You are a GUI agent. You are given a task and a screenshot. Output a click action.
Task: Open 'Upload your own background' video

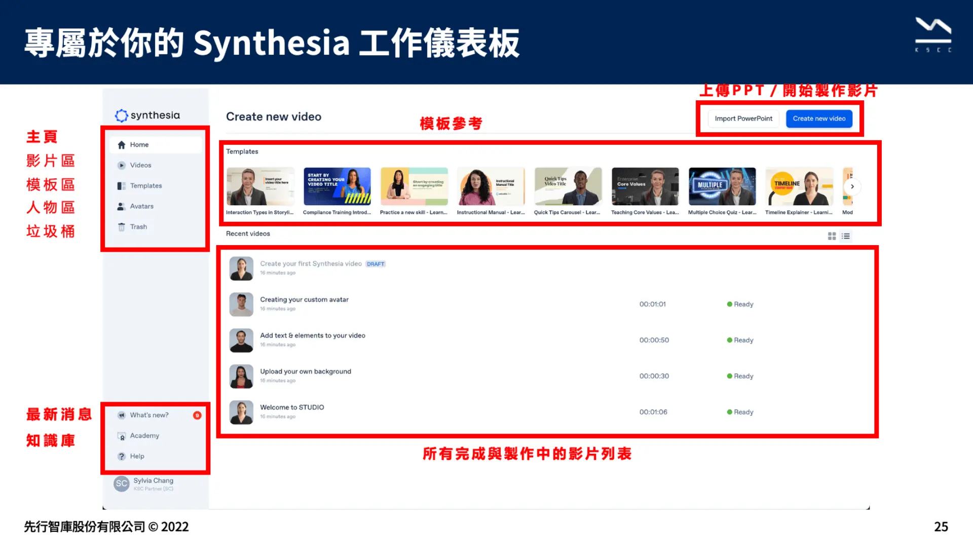click(306, 372)
